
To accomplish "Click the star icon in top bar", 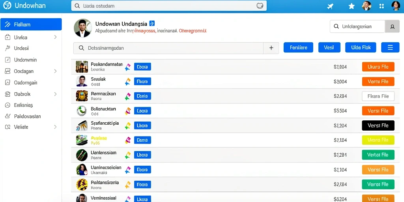I will 352,6.
